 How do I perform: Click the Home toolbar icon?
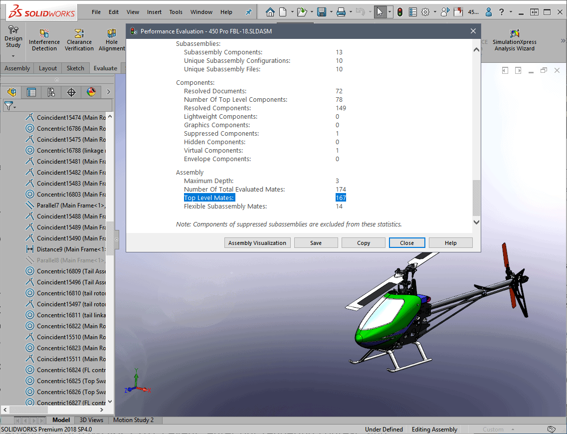click(270, 12)
